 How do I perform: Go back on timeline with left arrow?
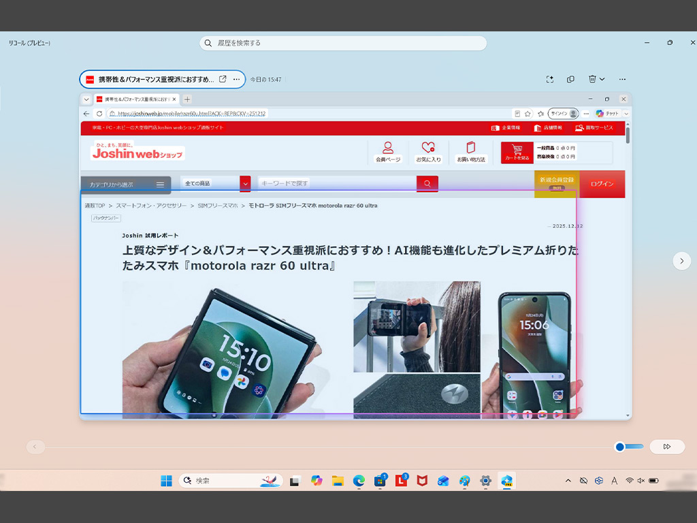click(x=35, y=447)
